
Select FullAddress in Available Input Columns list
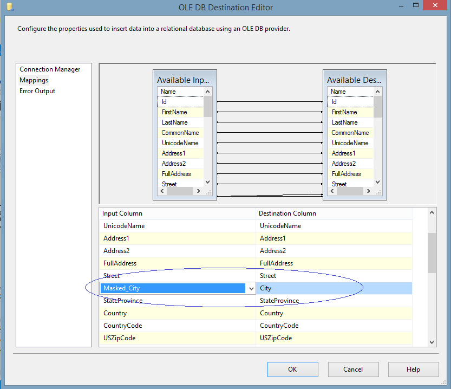[x=181, y=174]
